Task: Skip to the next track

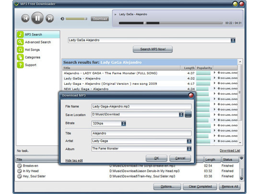Action: click(x=50, y=18)
